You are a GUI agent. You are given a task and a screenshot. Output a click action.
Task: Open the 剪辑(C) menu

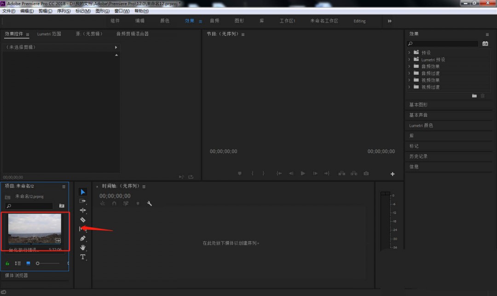tap(45, 11)
